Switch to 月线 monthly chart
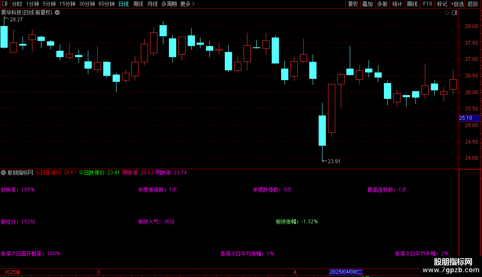The width and height of the screenshot is (482, 277). [x=152, y=4]
